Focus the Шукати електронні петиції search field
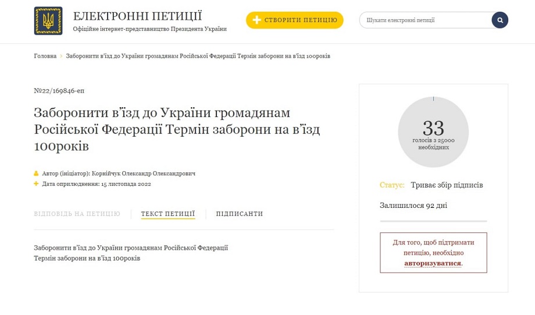The width and height of the screenshot is (535, 315). pos(426,20)
